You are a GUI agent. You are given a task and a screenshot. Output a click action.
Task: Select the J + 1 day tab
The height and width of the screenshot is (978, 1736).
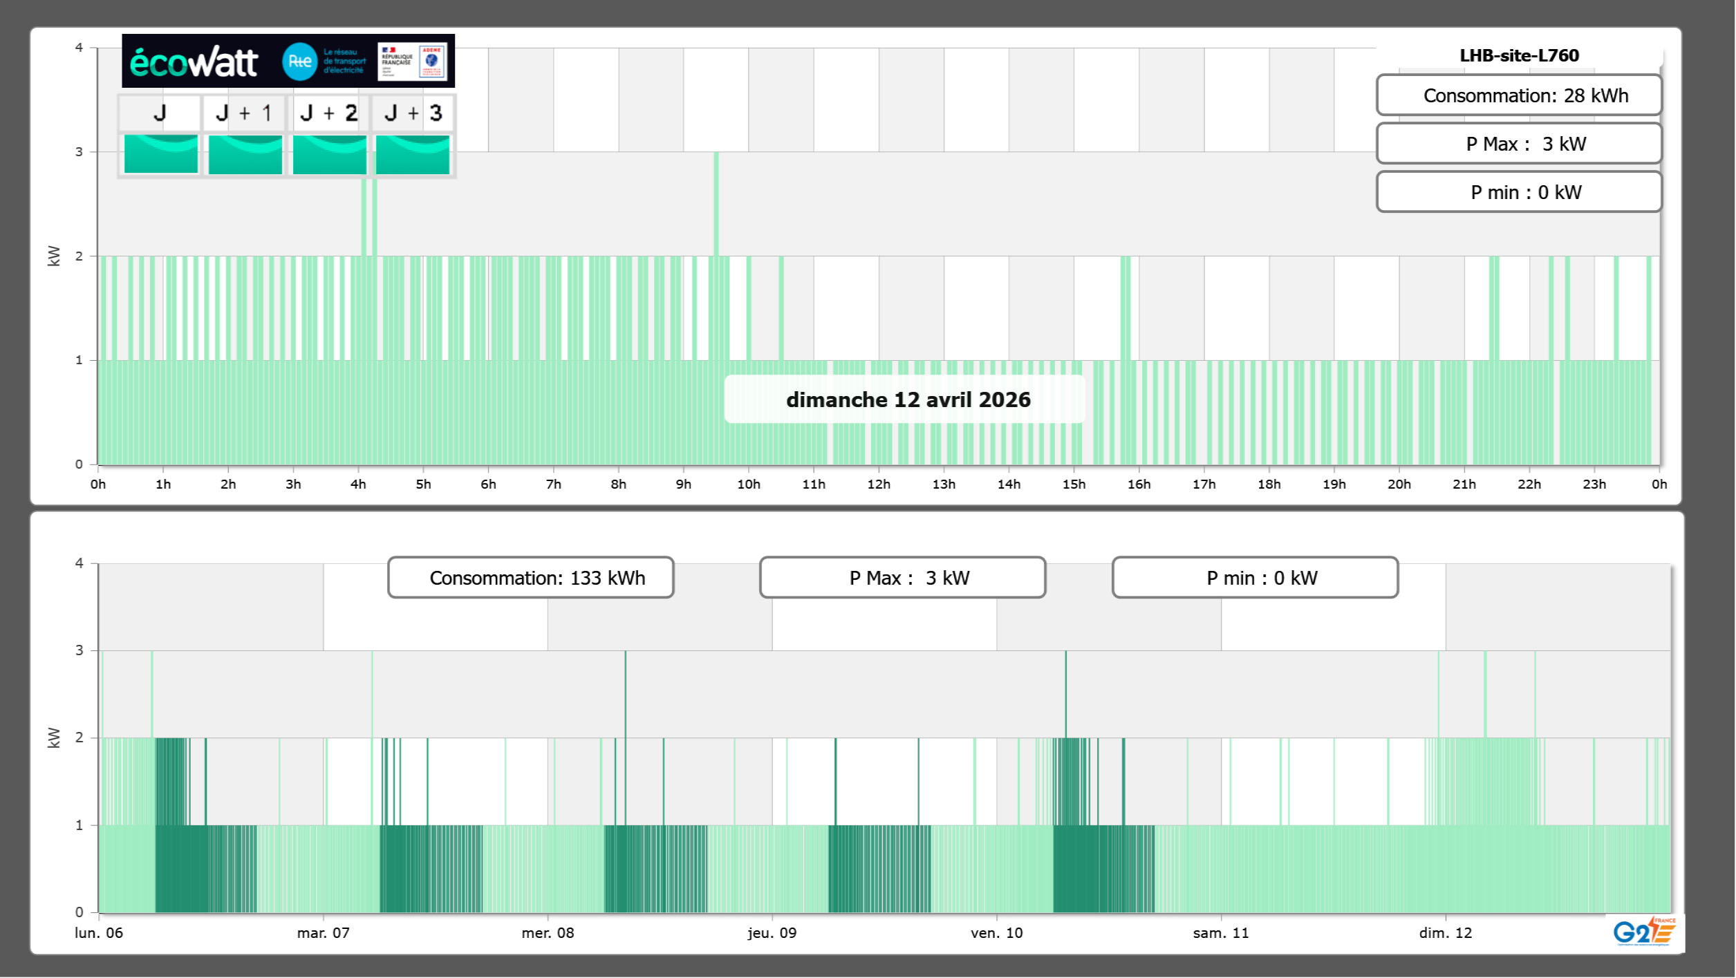pos(244,113)
